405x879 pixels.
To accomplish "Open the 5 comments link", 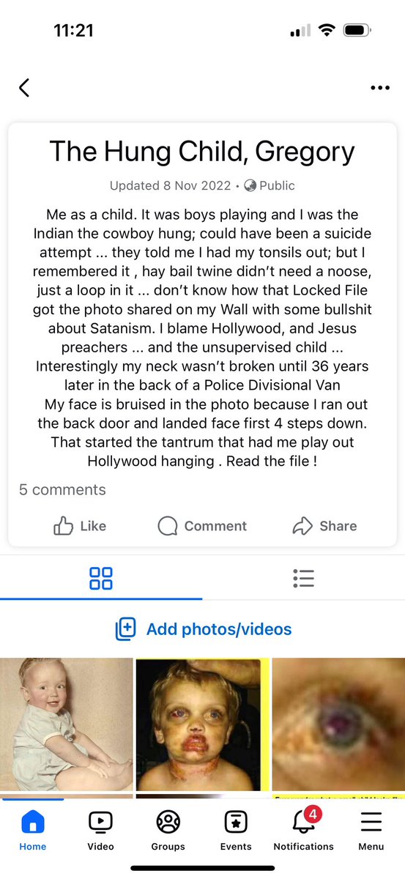I will (x=62, y=489).
